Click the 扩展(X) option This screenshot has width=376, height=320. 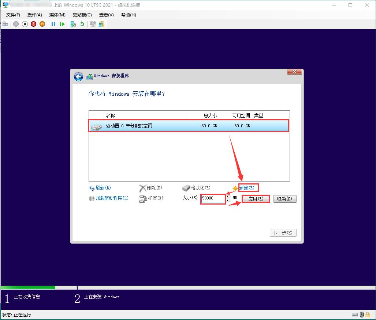tap(151, 198)
